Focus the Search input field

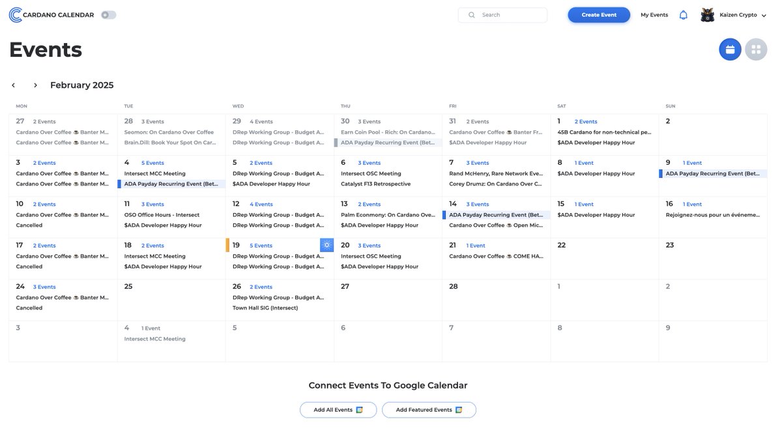[502, 15]
